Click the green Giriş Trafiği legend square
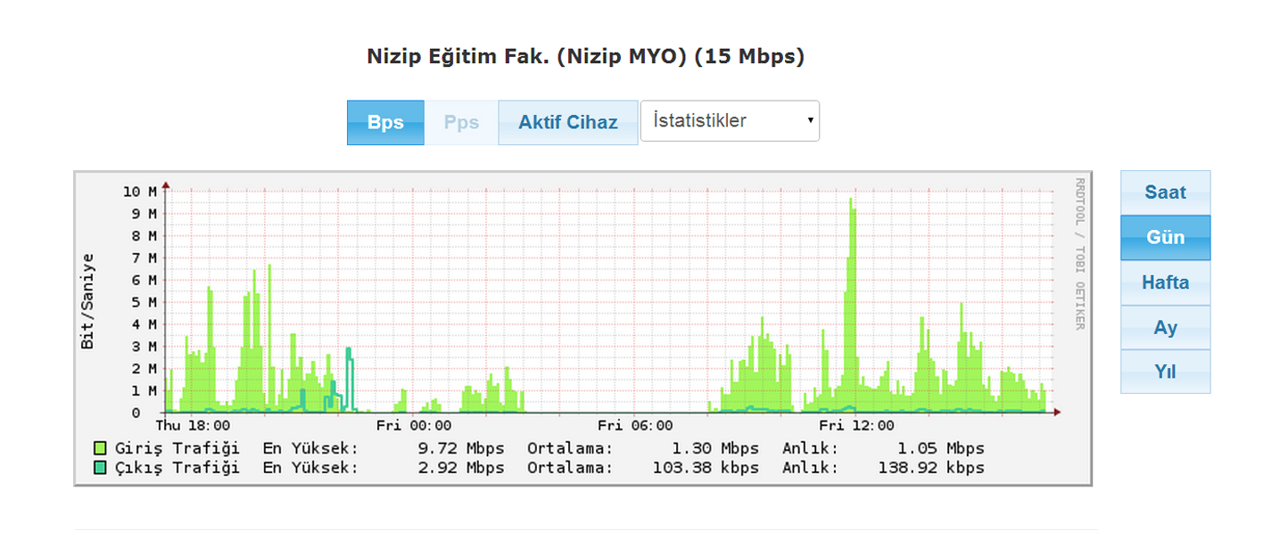 [100, 448]
